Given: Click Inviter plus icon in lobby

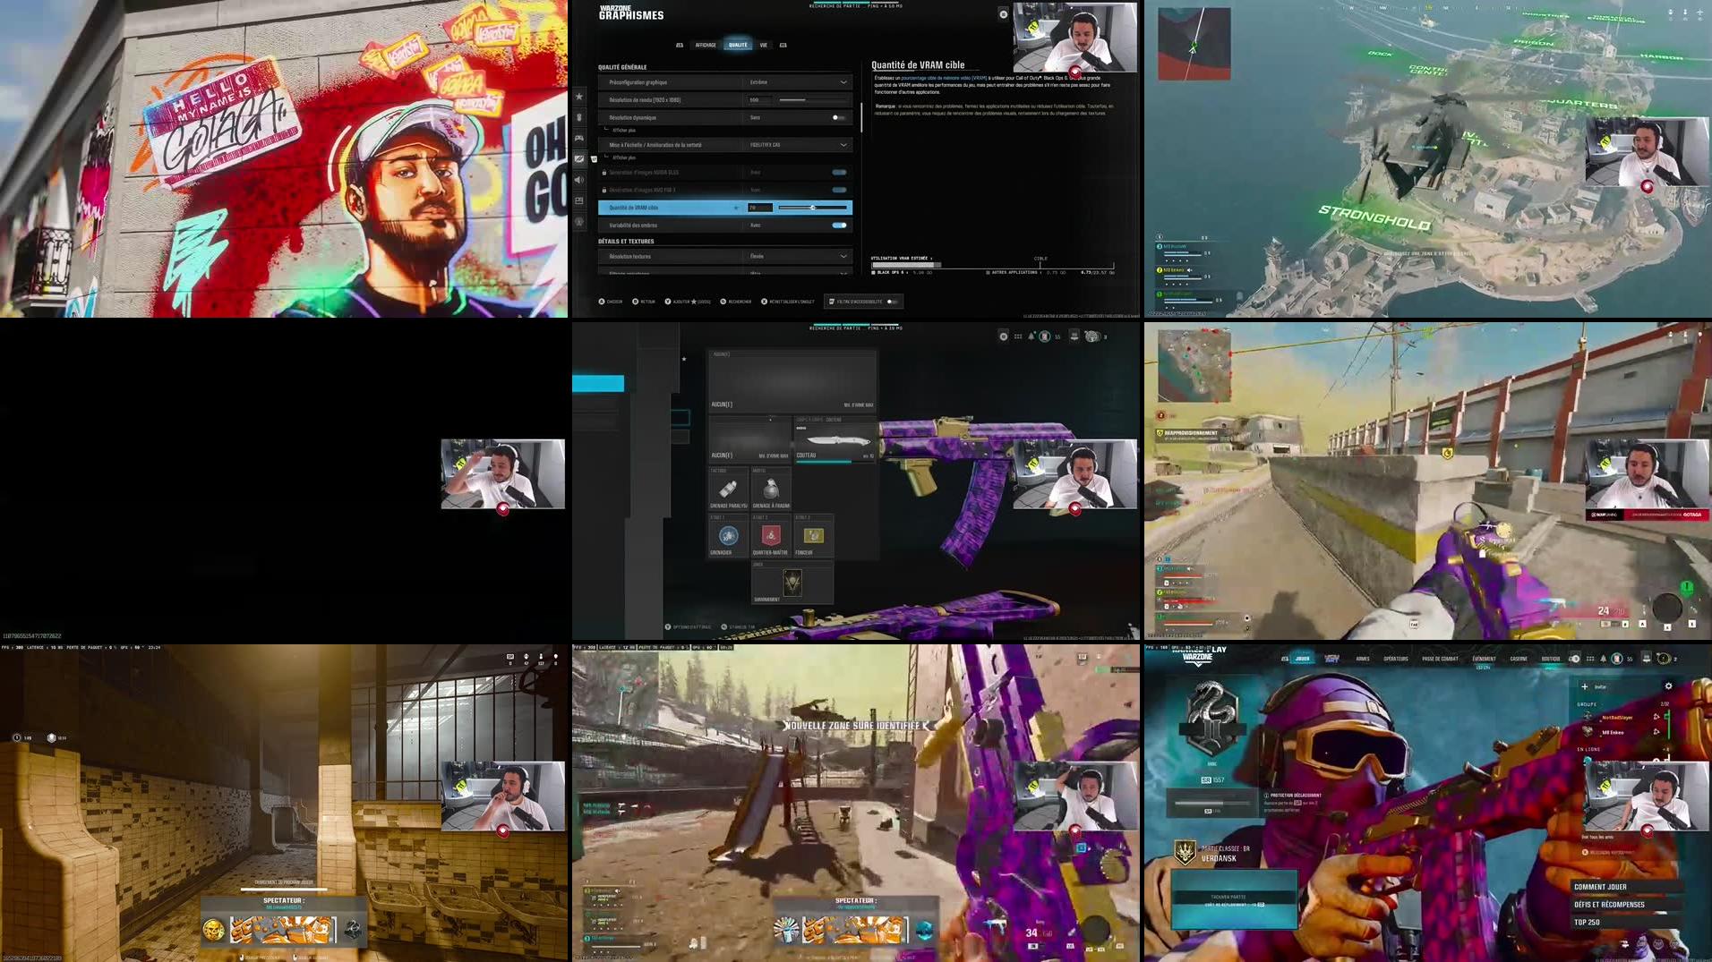Looking at the screenshot, I should 1584,686.
